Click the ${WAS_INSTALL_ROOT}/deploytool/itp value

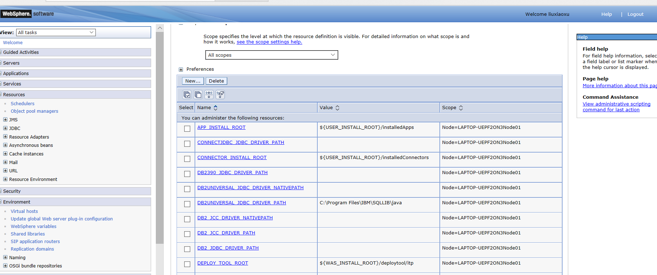(367, 263)
